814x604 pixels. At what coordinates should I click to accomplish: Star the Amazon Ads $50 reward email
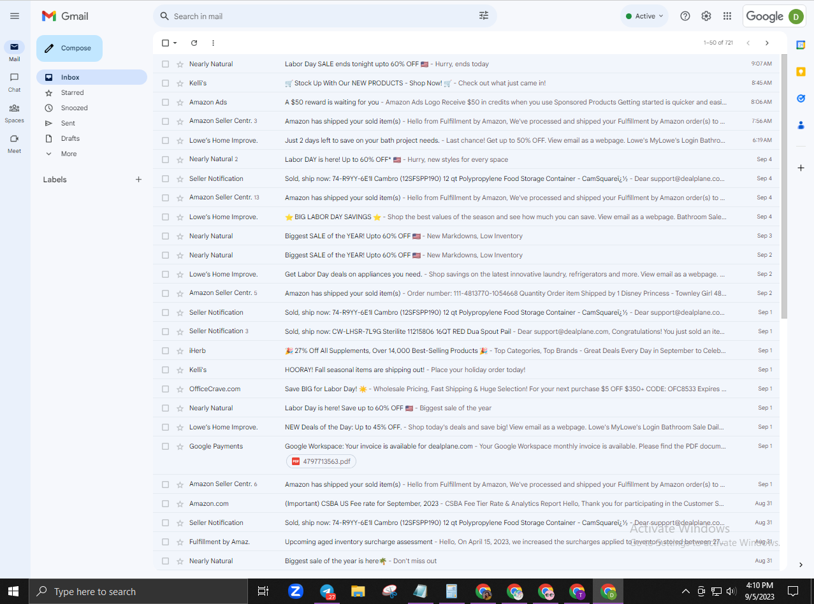[x=180, y=102]
